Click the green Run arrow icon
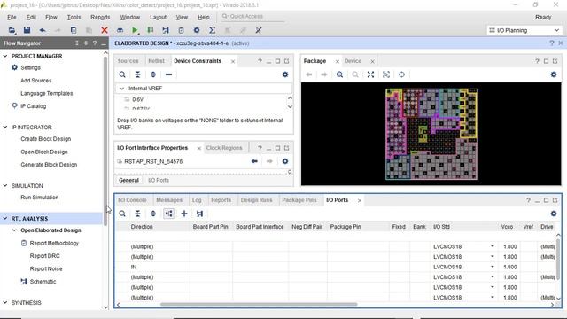Viewport: 567px width, 319px height. coord(135,30)
